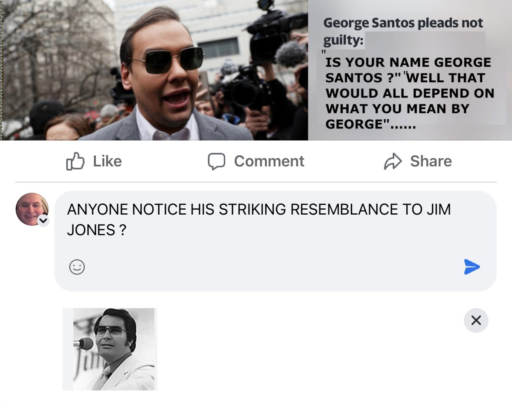Open the emoji picker with the smiley icon
The width and height of the screenshot is (512, 402).
77,267
